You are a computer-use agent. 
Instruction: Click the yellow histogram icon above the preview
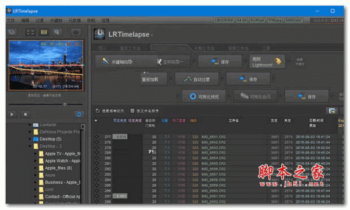[44, 33]
